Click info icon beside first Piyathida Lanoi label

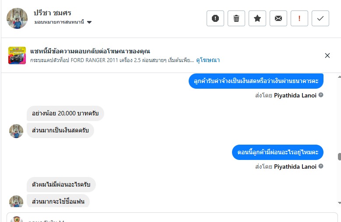[x=321, y=94]
